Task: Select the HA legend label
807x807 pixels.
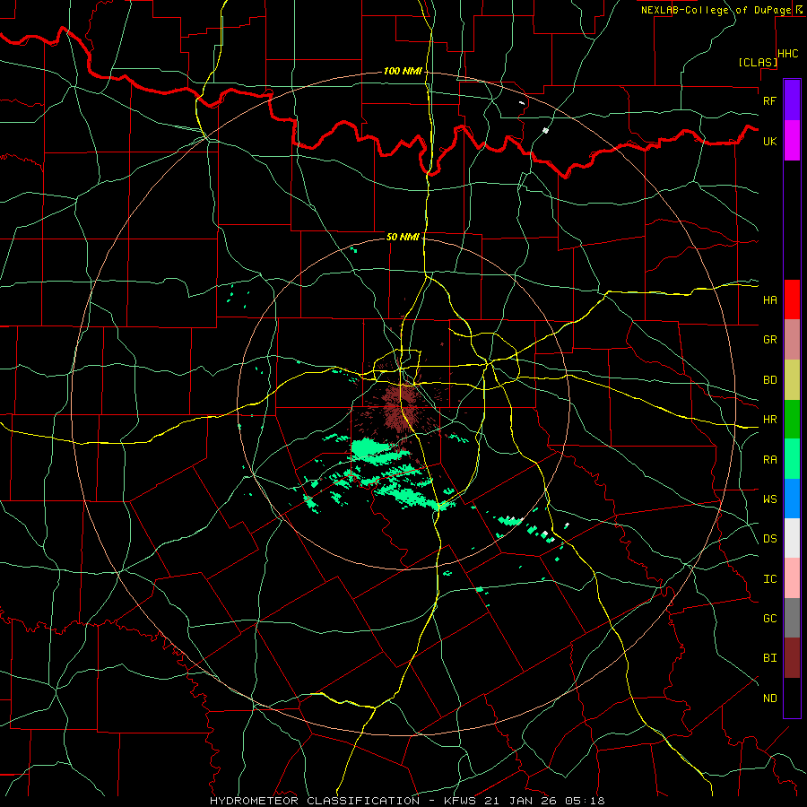Action: click(x=770, y=299)
